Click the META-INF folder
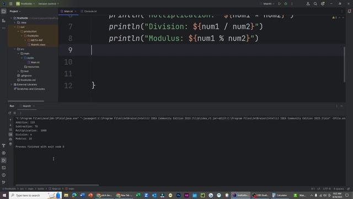 (x=35, y=40)
